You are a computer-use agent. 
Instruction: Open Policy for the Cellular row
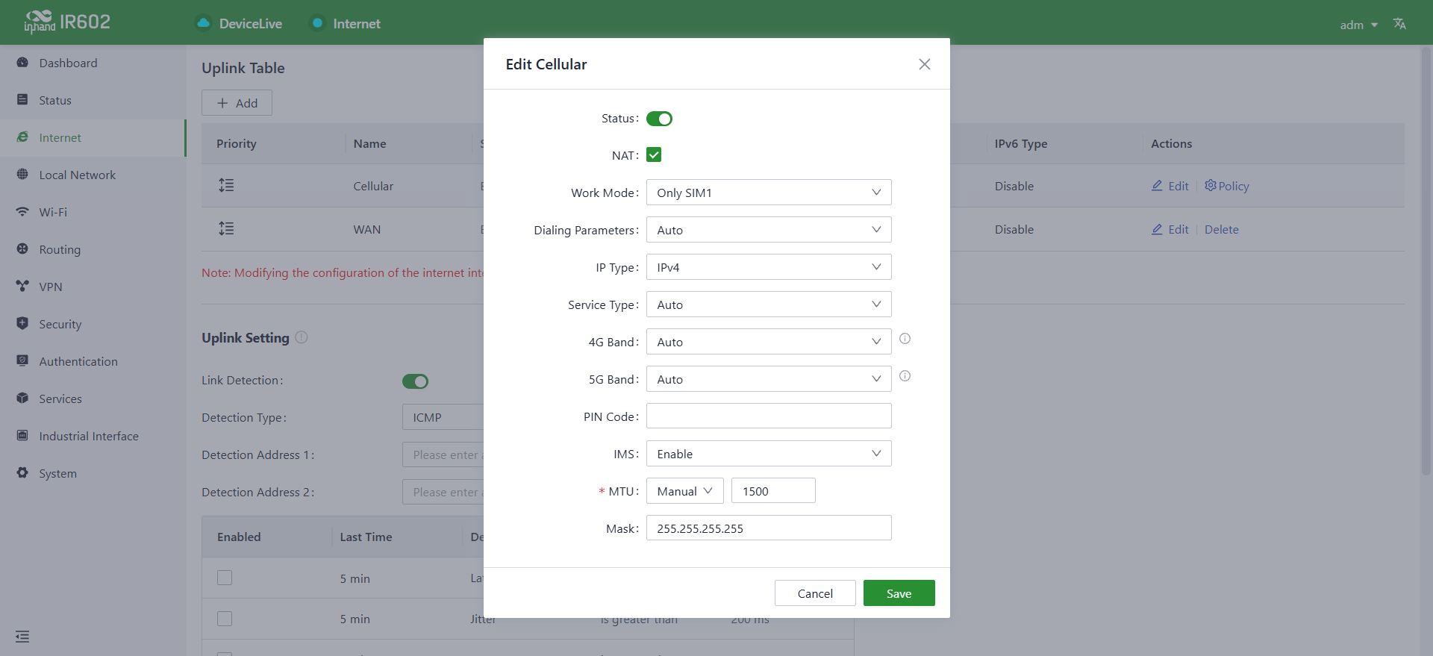coord(1227,186)
